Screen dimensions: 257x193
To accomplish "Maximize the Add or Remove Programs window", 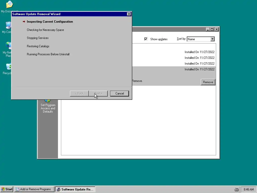I will point(212,29).
